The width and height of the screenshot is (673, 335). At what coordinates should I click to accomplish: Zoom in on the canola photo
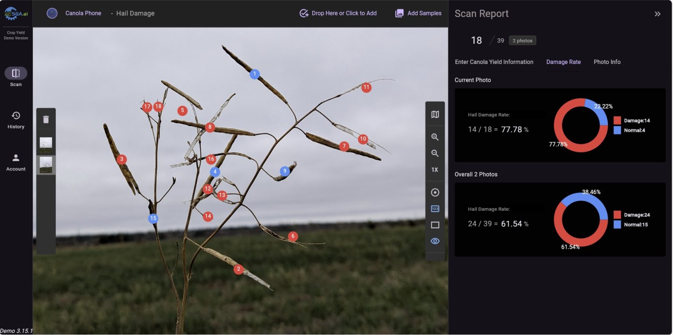[435, 137]
